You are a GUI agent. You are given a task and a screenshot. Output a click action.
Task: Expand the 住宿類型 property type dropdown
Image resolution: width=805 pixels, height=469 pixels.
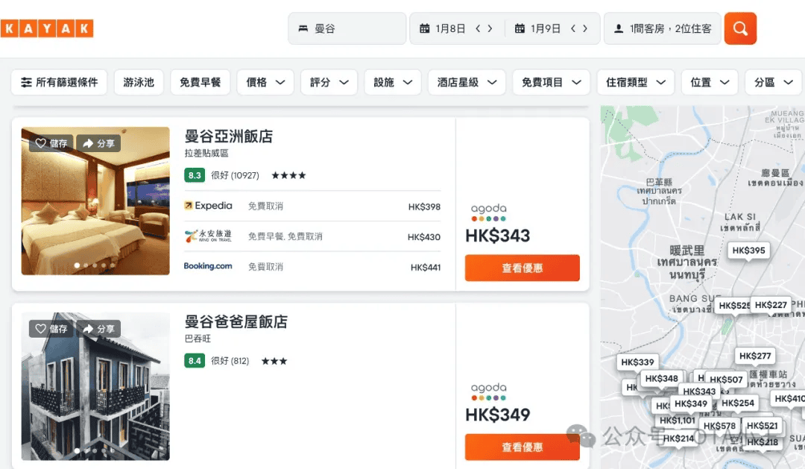point(636,82)
